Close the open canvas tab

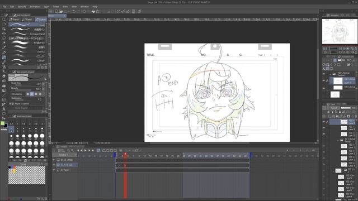pos(65,16)
